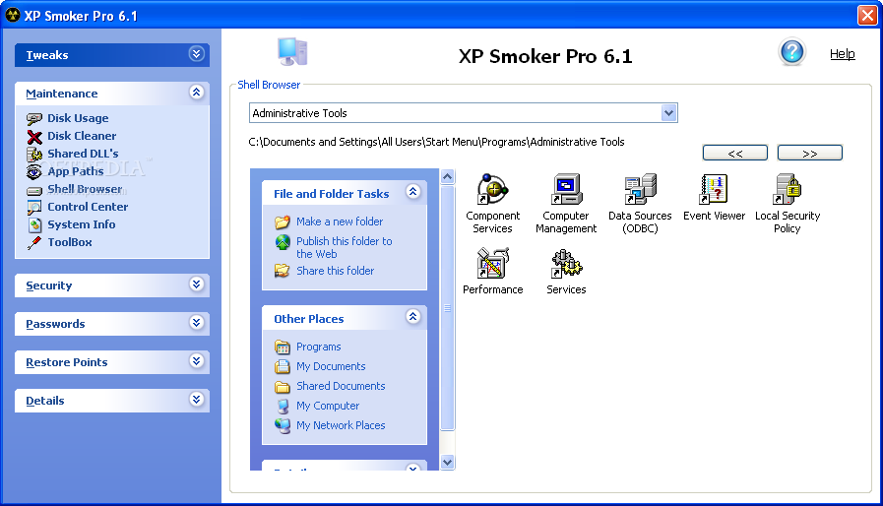Screen dimensions: 883x506
Task: Go to Shared Documents link
Action: [x=341, y=386]
